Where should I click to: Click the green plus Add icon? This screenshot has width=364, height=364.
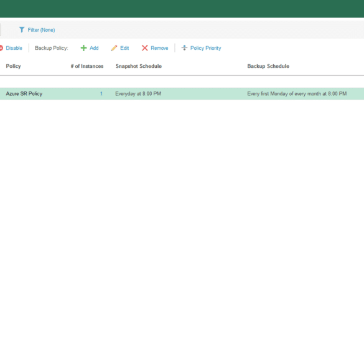[83, 48]
